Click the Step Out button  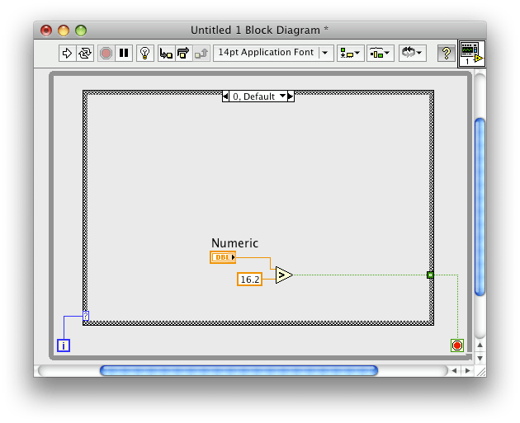click(x=201, y=53)
